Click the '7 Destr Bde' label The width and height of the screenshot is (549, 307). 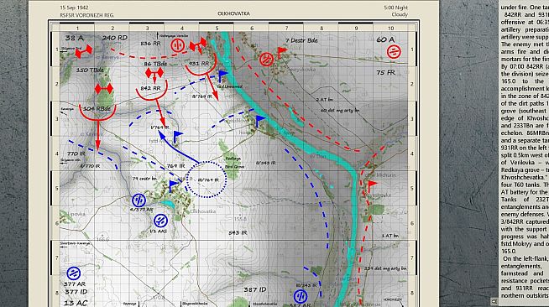coord(301,40)
